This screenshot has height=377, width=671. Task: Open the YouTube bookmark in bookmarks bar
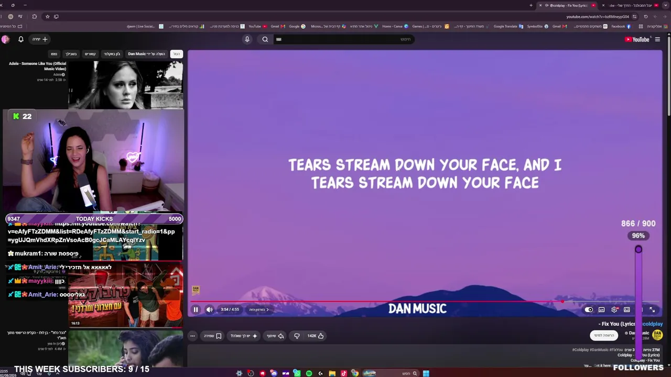click(257, 26)
